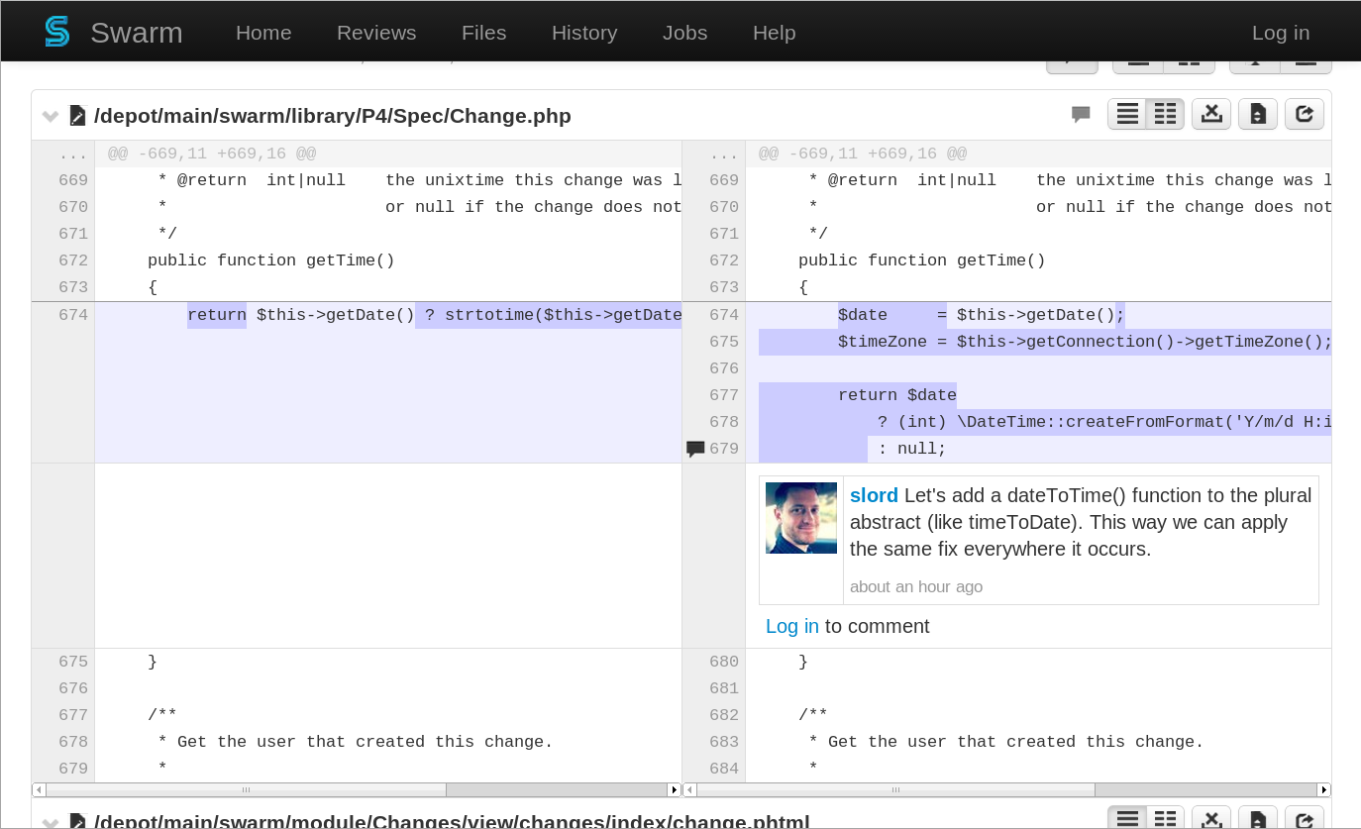This screenshot has width=1361, height=829.
Task: Switch Change.php to side-by-side diff view
Action: [1165, 115]
